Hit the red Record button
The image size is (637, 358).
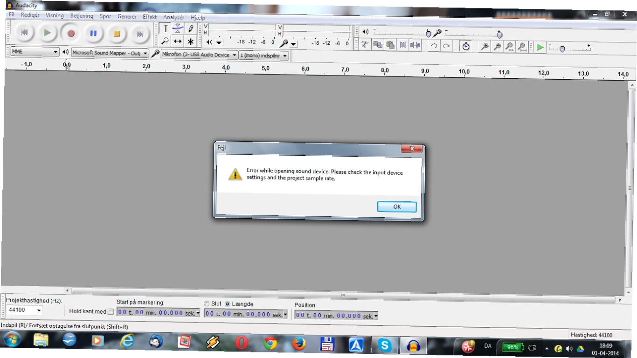pos(71,34)
